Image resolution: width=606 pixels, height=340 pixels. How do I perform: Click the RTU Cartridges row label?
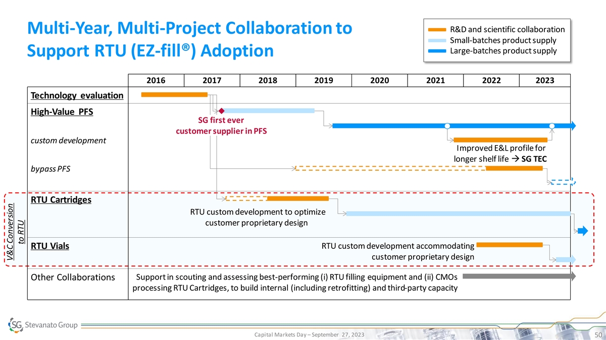click(61, 200)
